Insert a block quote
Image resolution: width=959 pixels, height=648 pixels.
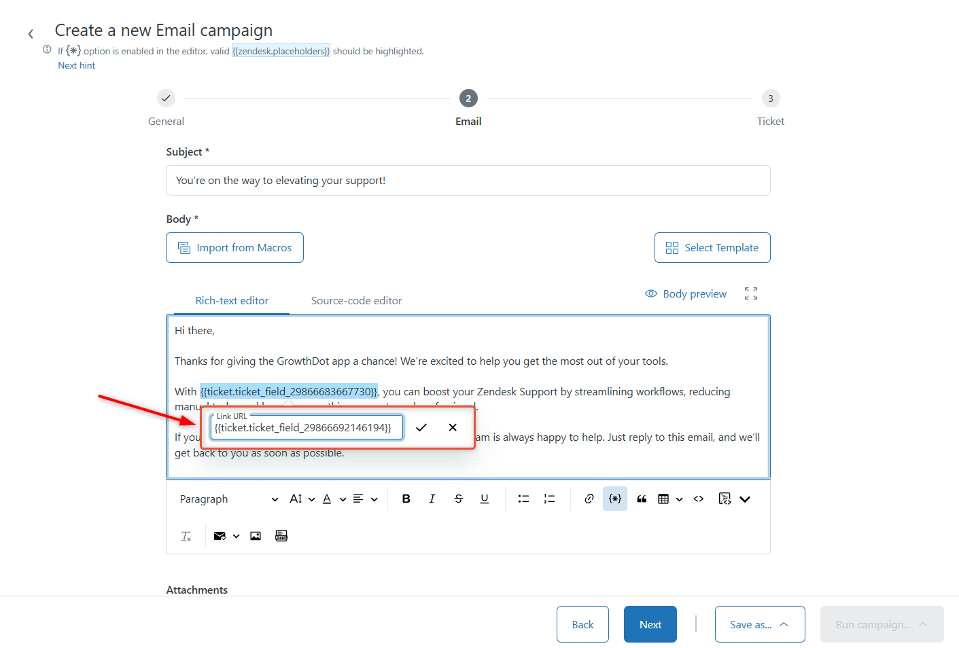642,499
